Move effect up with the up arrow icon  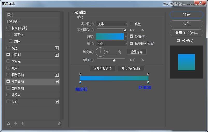coord(16,124)
